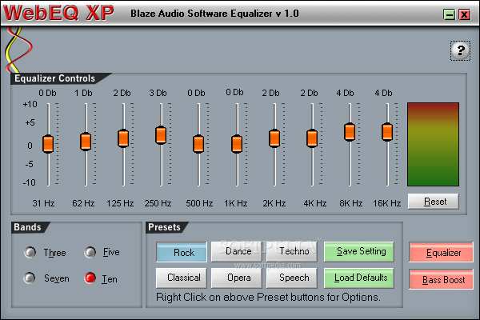Click the 31 Hz slider handle
This screenshot has height=320, width=480.
[48, 144]
